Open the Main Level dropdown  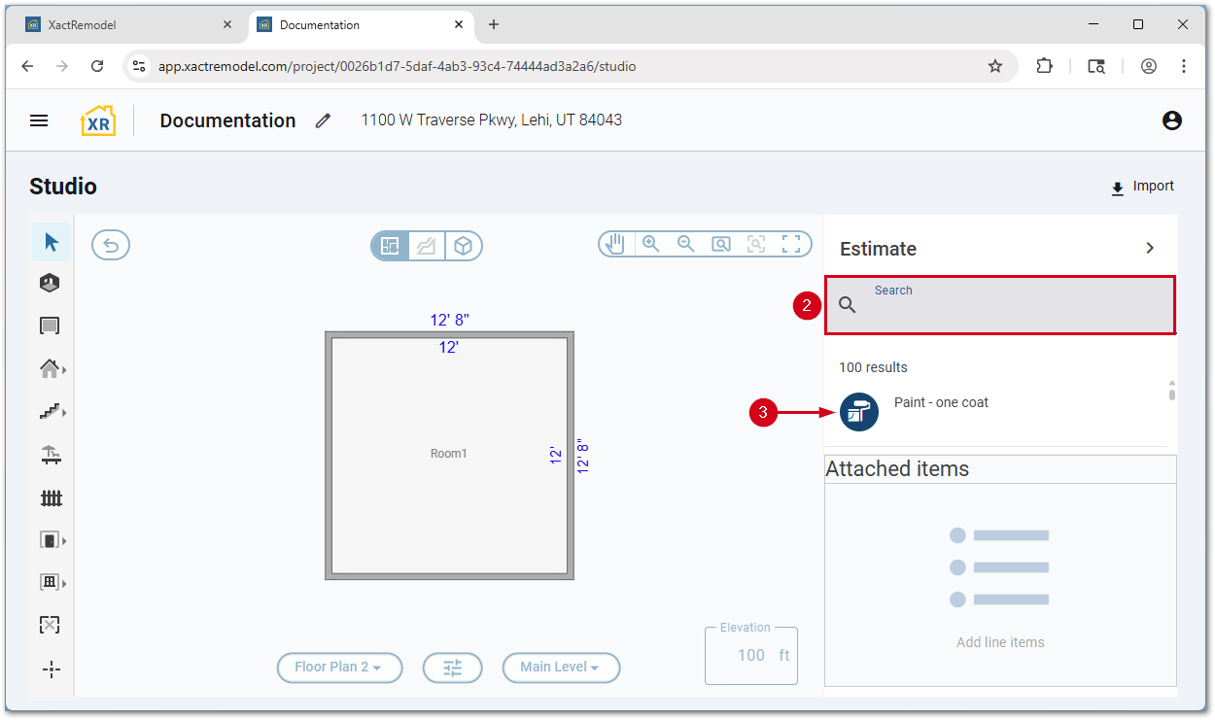pos(561,668)
